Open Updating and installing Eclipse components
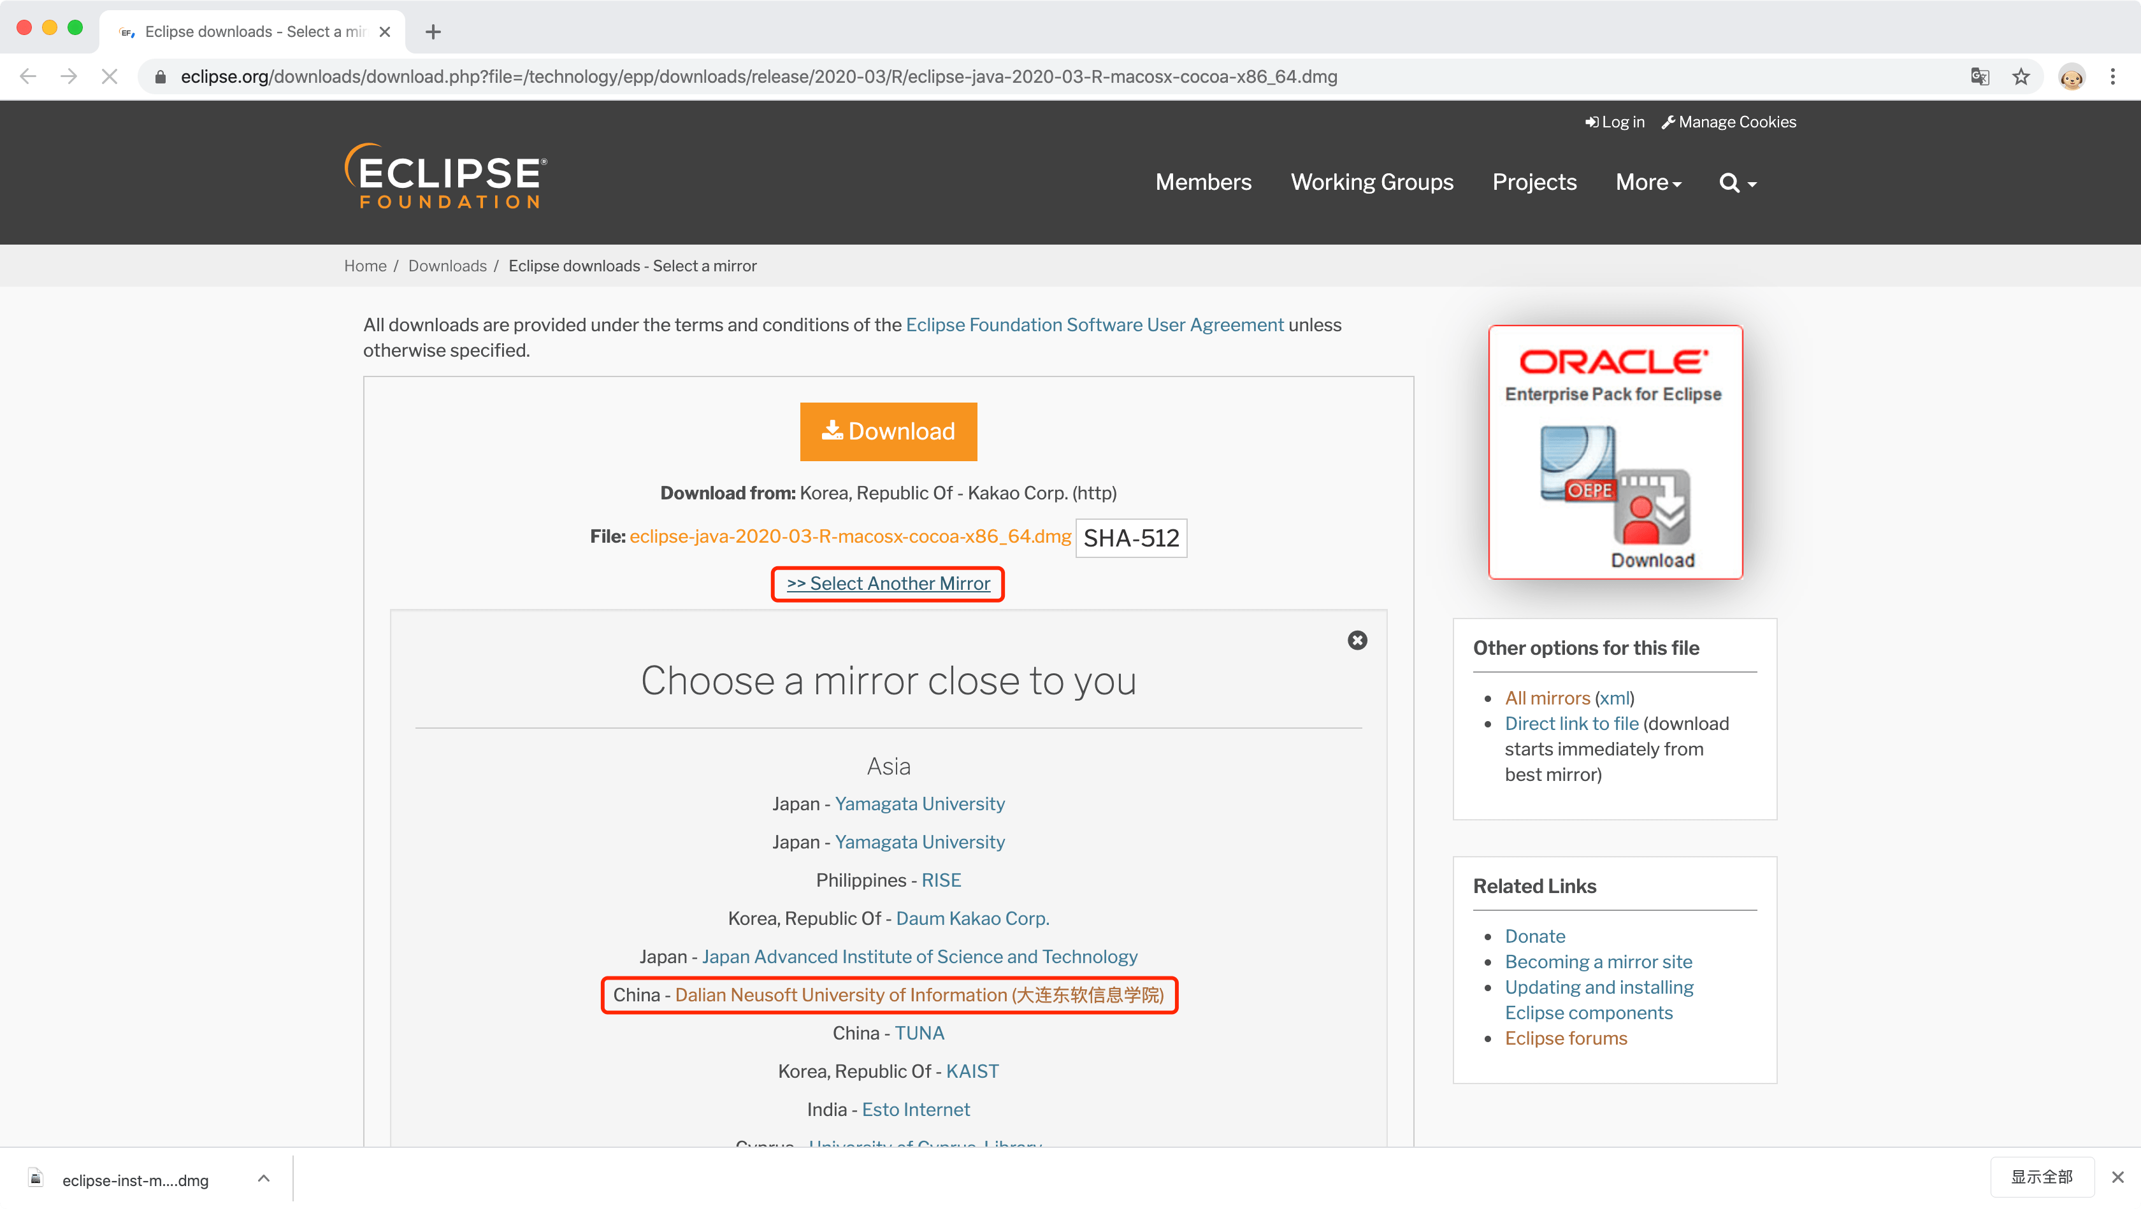 pyautogui.click(x=1598, y=999)
